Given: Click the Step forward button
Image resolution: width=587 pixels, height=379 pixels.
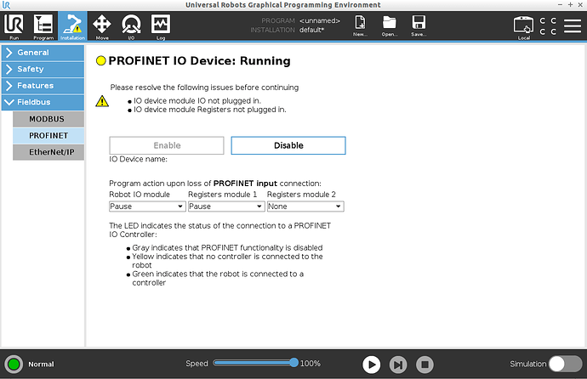Looking at the screenshot, I should 398,365.
